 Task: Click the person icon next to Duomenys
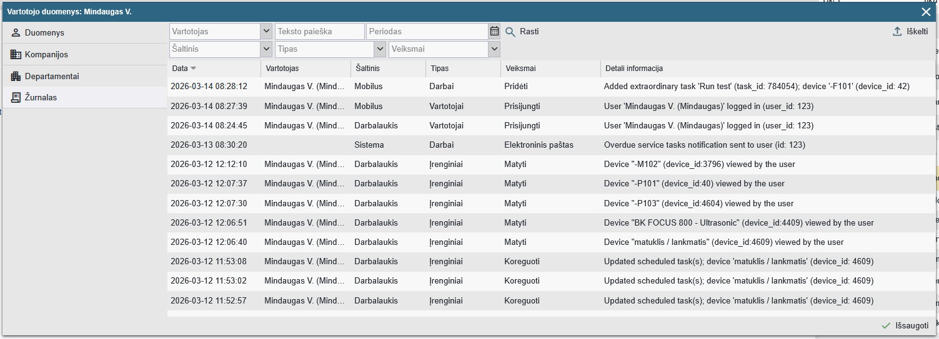16,32
